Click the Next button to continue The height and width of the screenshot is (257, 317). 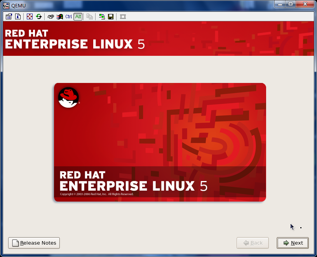[x=293, y=243]
